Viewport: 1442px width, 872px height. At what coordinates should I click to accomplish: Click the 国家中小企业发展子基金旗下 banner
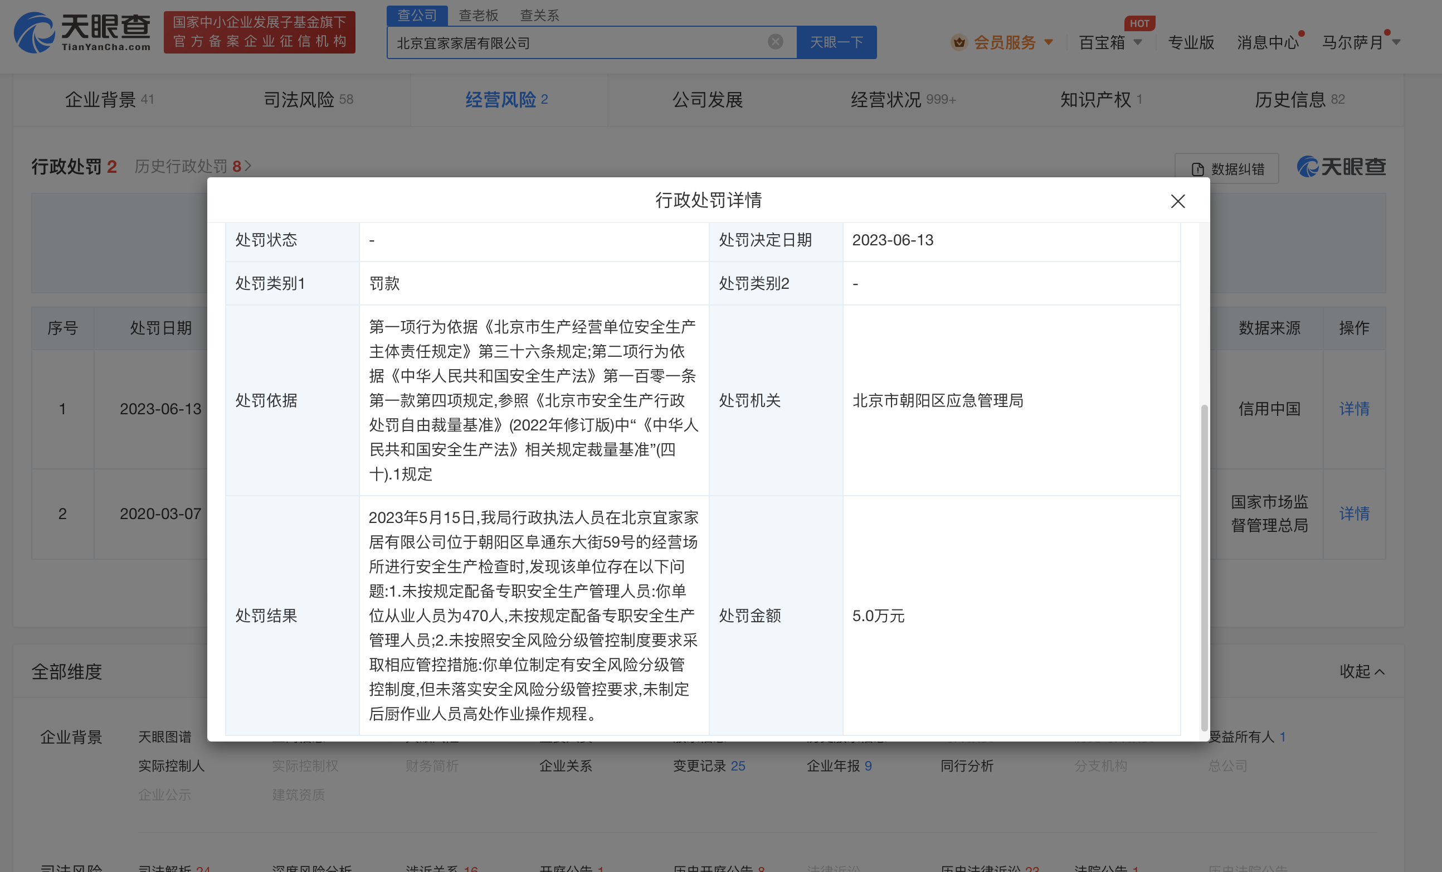259,32
